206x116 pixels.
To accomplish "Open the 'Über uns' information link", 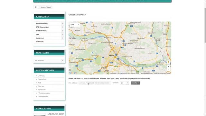I will (x=41, y=86).
